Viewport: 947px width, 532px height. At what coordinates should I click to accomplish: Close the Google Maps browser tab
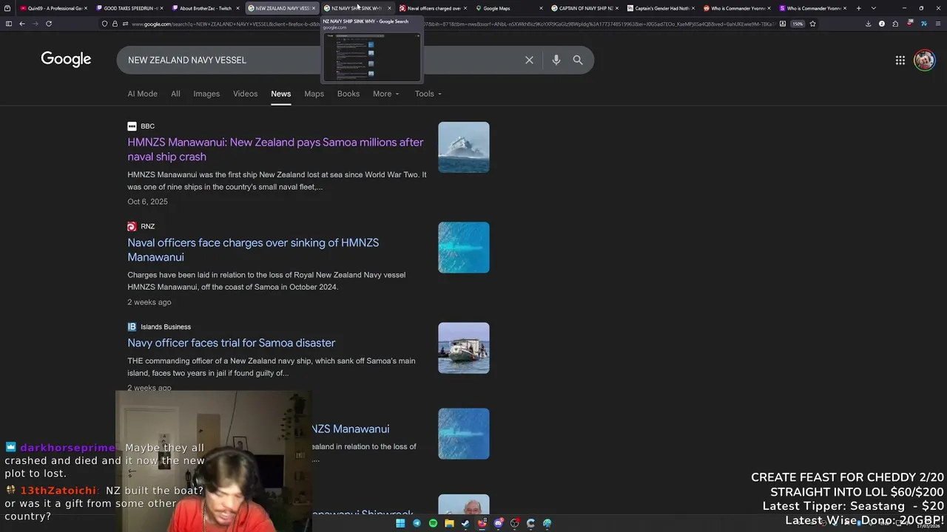(541, 8)
